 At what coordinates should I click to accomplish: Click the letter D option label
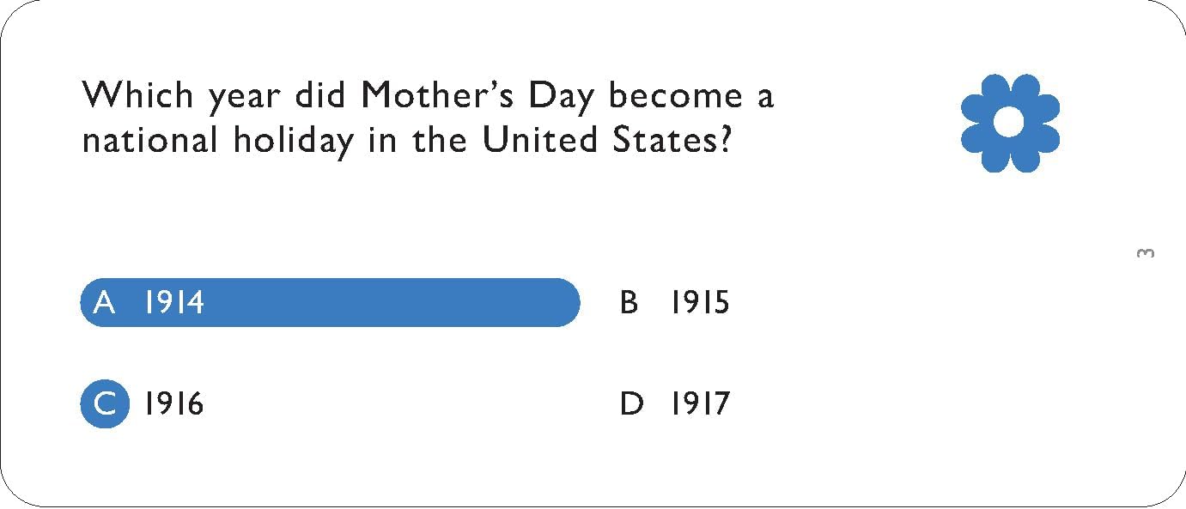point(631,403)
